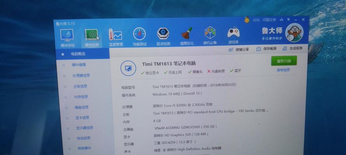Click the camera icon for 保存截屏
The width and height of the screenshot is (346, 155).
[258, 49]
